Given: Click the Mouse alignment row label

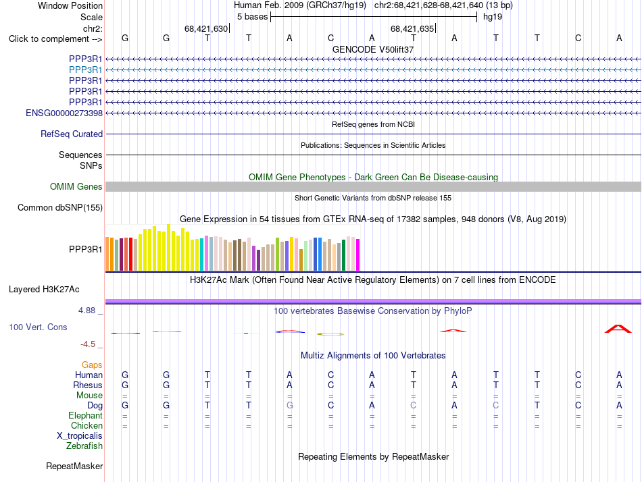Looking at the screenshot, I should click(x=89, y=396).
